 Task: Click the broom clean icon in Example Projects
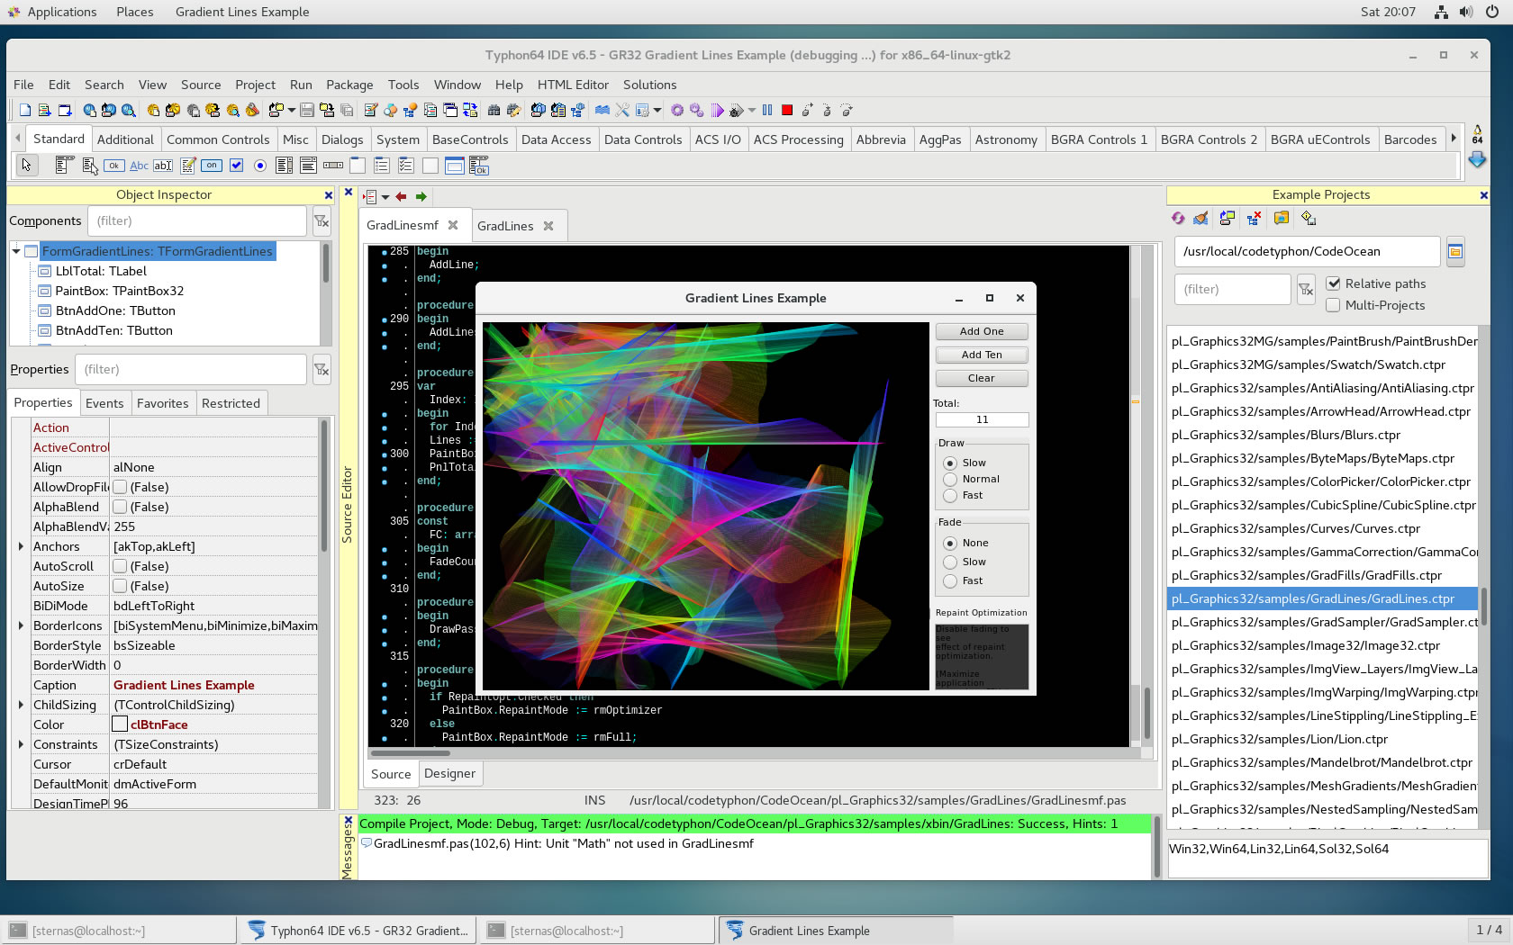1201,218
